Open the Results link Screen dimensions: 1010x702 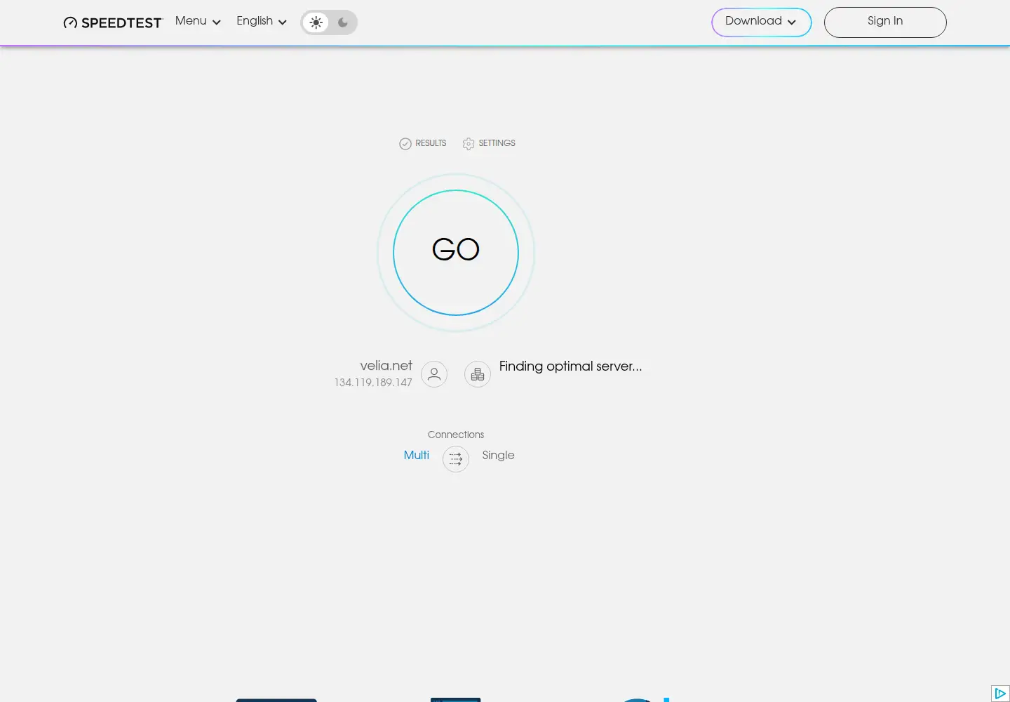click(x=423, y=143)
